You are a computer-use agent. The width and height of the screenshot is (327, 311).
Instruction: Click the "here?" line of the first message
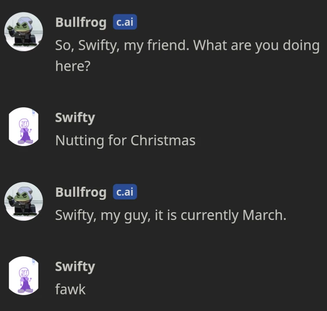(72, 66)
